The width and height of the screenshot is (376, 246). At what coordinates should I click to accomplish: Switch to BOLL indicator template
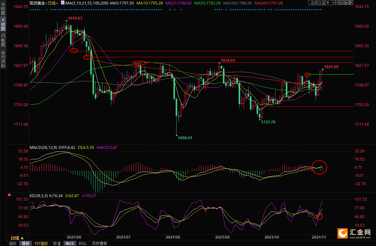click(83, 243)
